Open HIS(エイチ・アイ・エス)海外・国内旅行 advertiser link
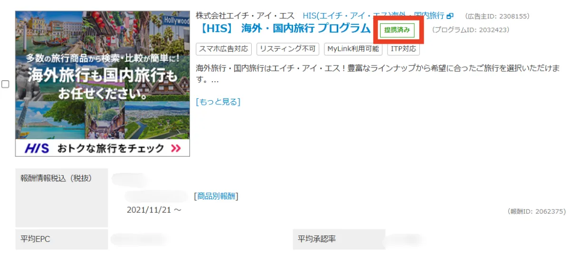The height and width of the screenshot is (256, 570). pyautogui.click(x=373, y=16)
